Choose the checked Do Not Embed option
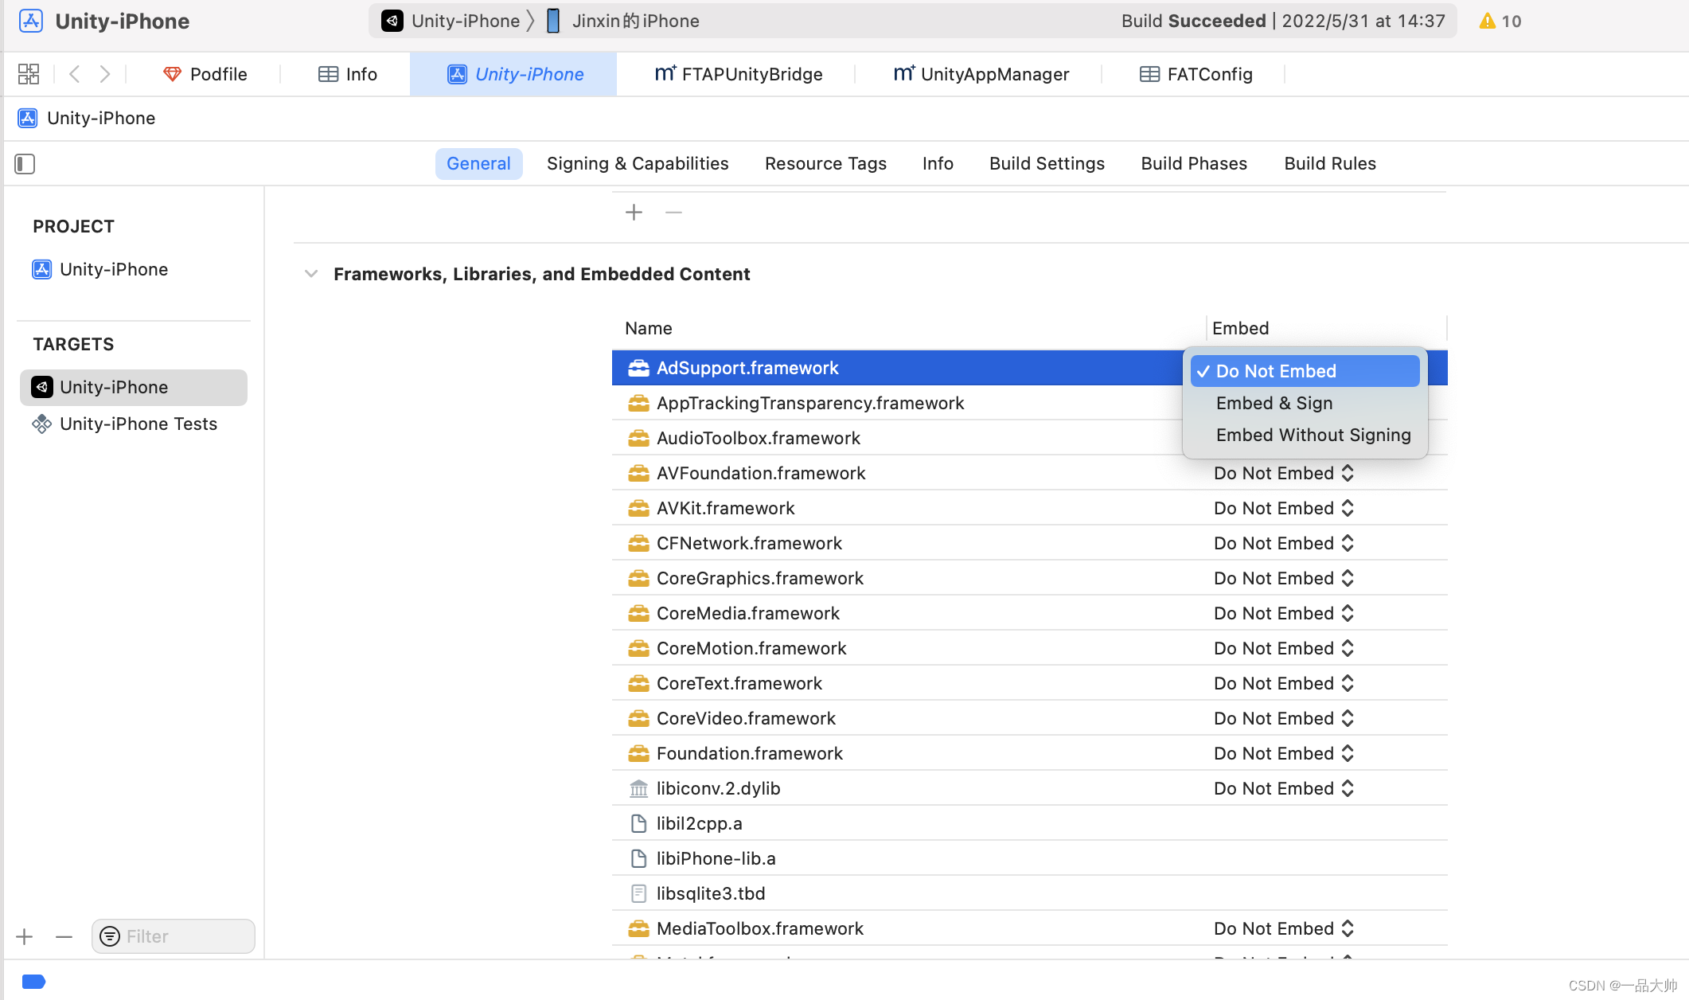This screenshot has width=1689, height=1000. point(1305,371)
